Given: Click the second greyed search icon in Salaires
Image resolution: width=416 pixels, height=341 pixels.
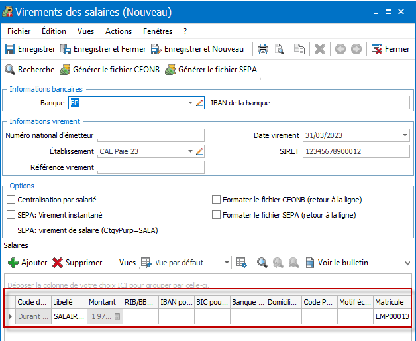Looking at the screenshot, I should tap(294, 263).
